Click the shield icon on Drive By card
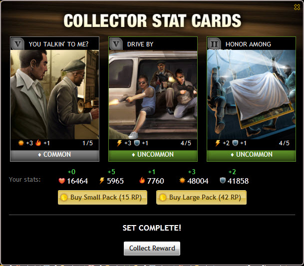Viewport: 304px width, 266px height. coord(137,143)
